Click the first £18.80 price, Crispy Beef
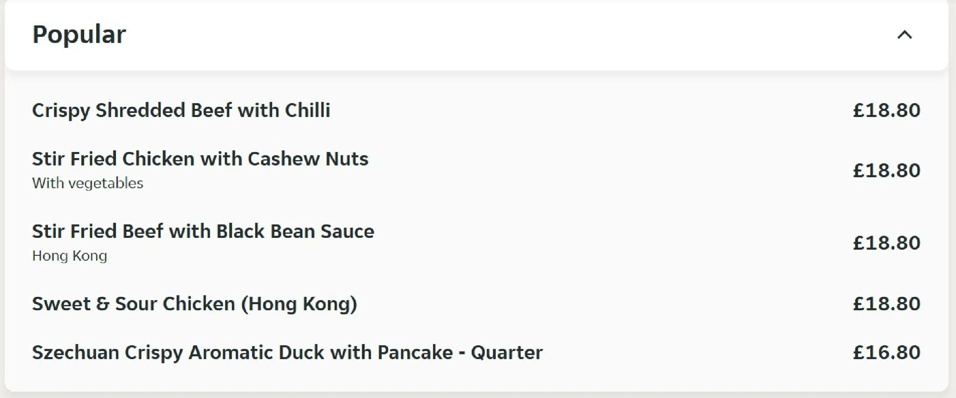Screen dimensions: 956x398 click(887, 110)
